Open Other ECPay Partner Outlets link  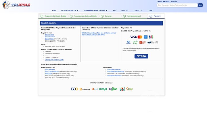point(54,60)
